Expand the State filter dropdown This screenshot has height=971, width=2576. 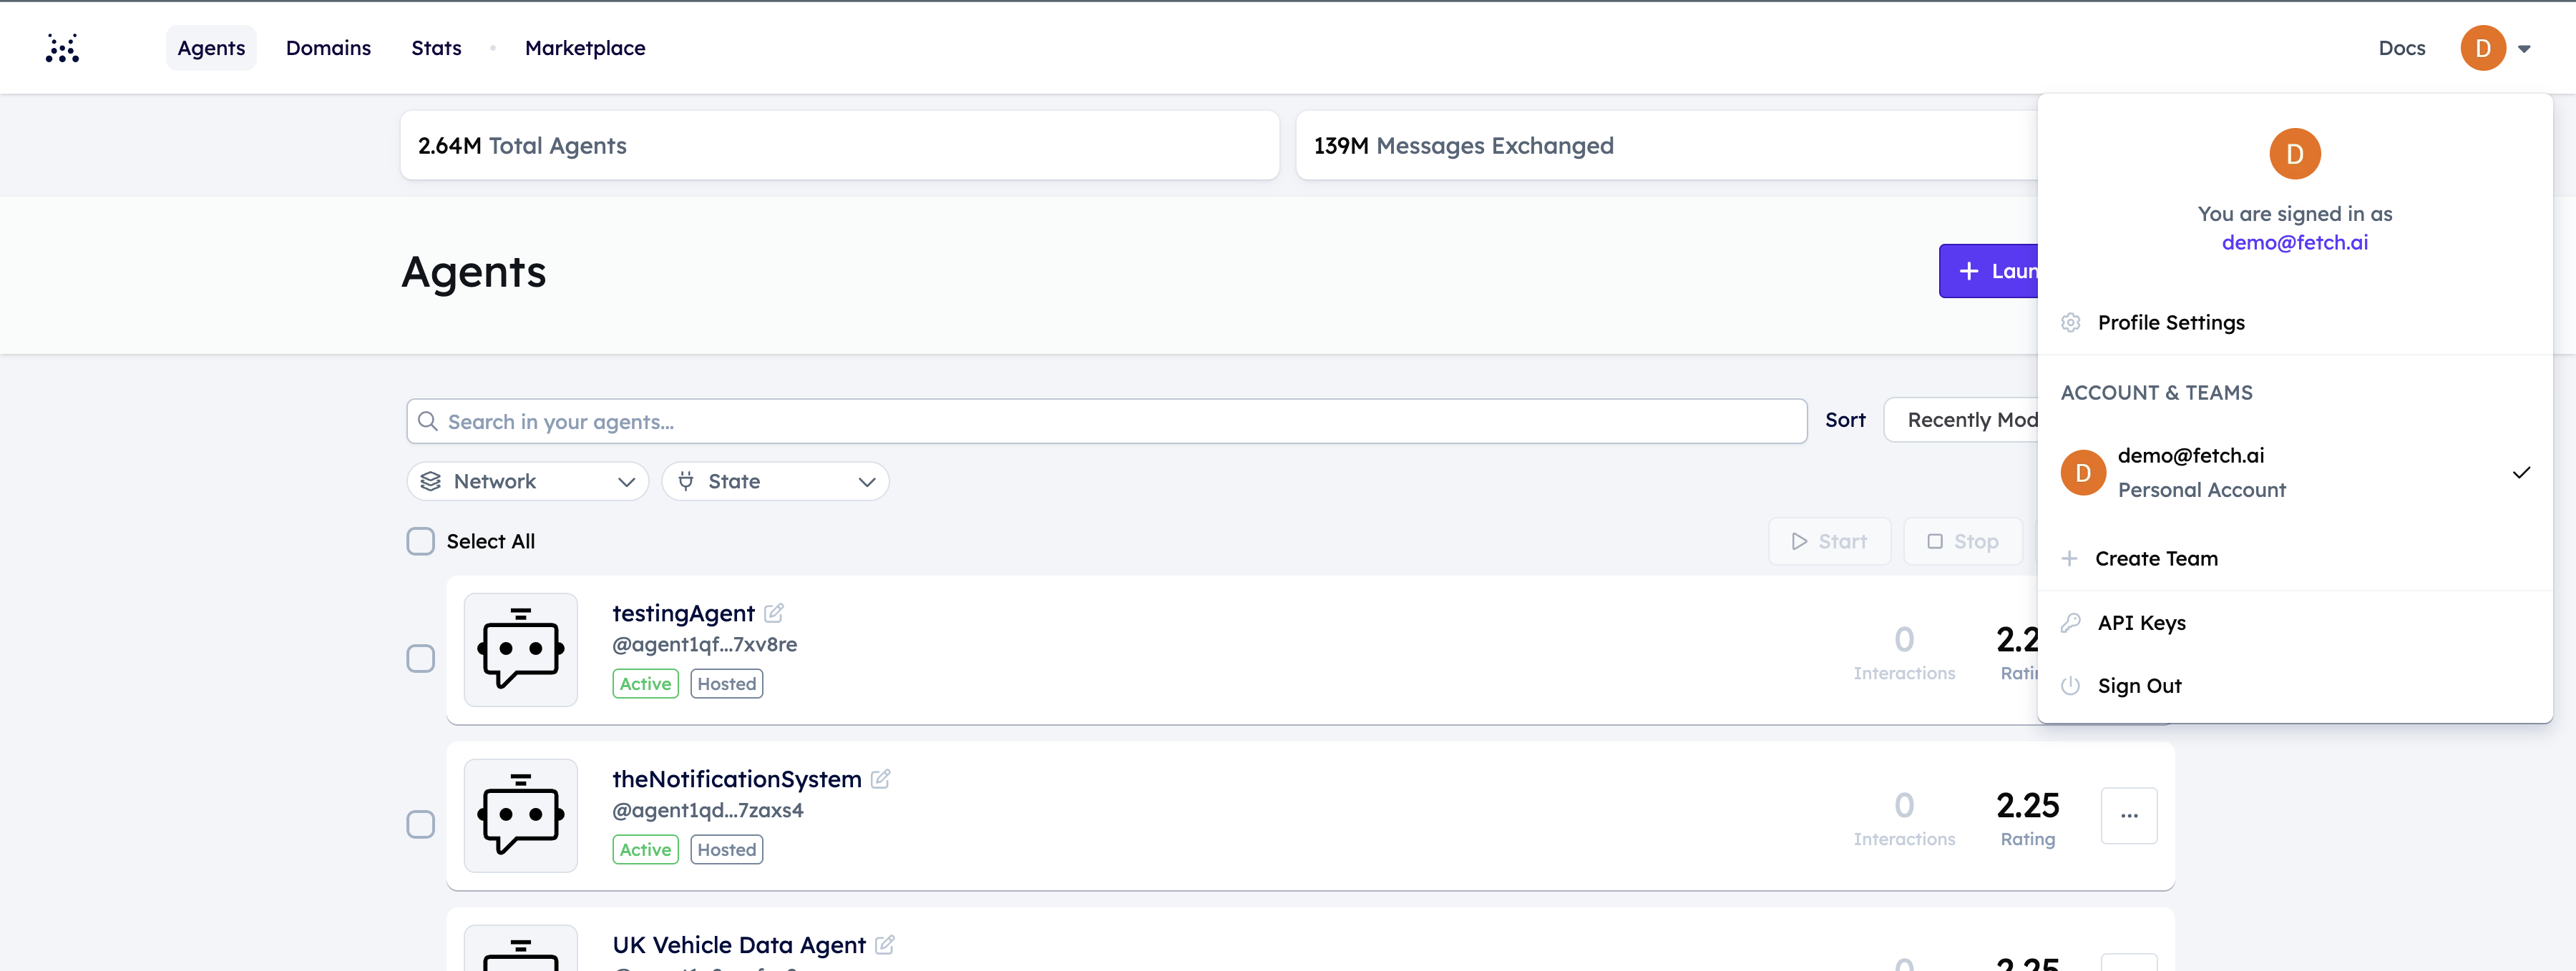[x=775, y=481]
